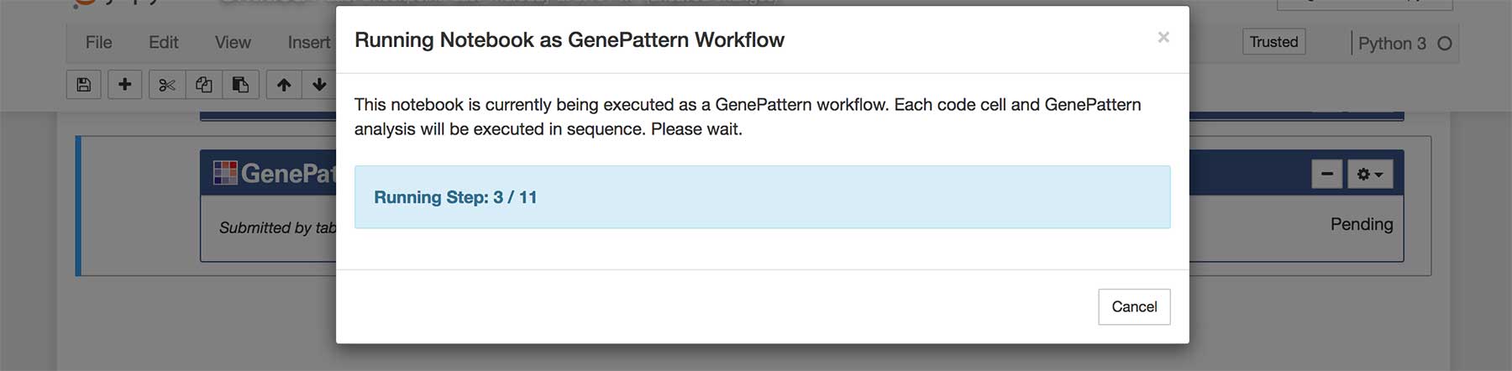
Task: Click the kernel idle circle indicator
Action: click(x=1445, y=44)
